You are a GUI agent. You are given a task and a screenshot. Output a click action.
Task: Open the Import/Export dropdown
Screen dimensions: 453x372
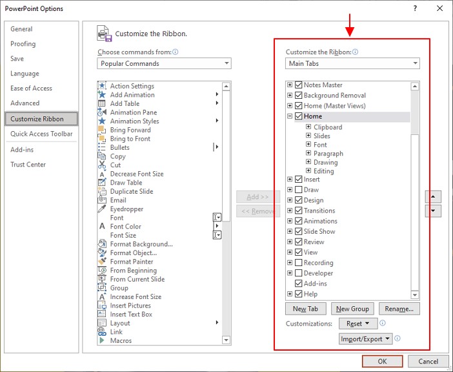pyautogui.click(x=366, y=339)
